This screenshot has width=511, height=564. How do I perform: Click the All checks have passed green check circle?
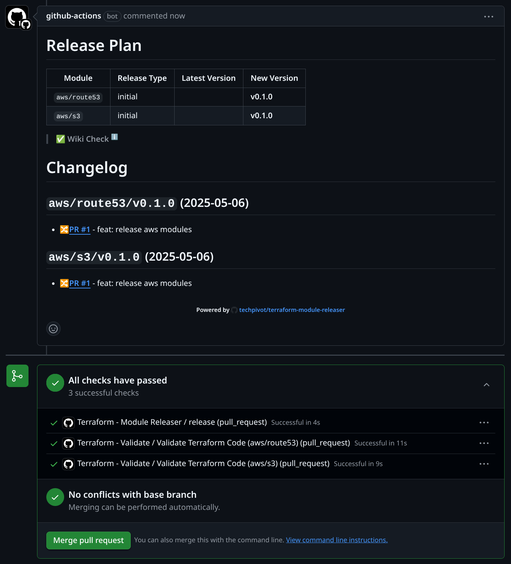(55, 383)
